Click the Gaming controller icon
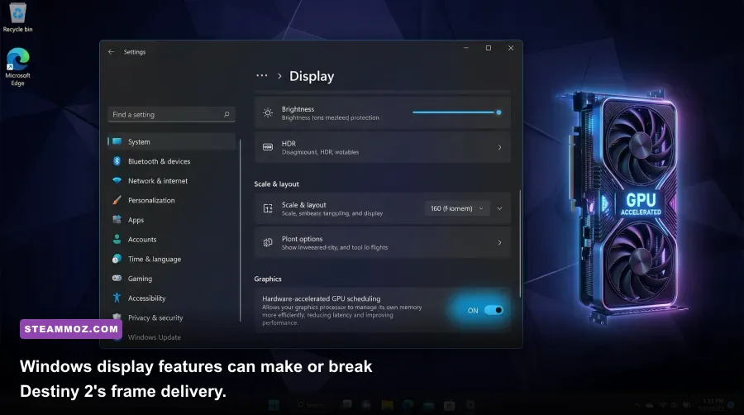This screenshot has width=744, height=415. 117,279
